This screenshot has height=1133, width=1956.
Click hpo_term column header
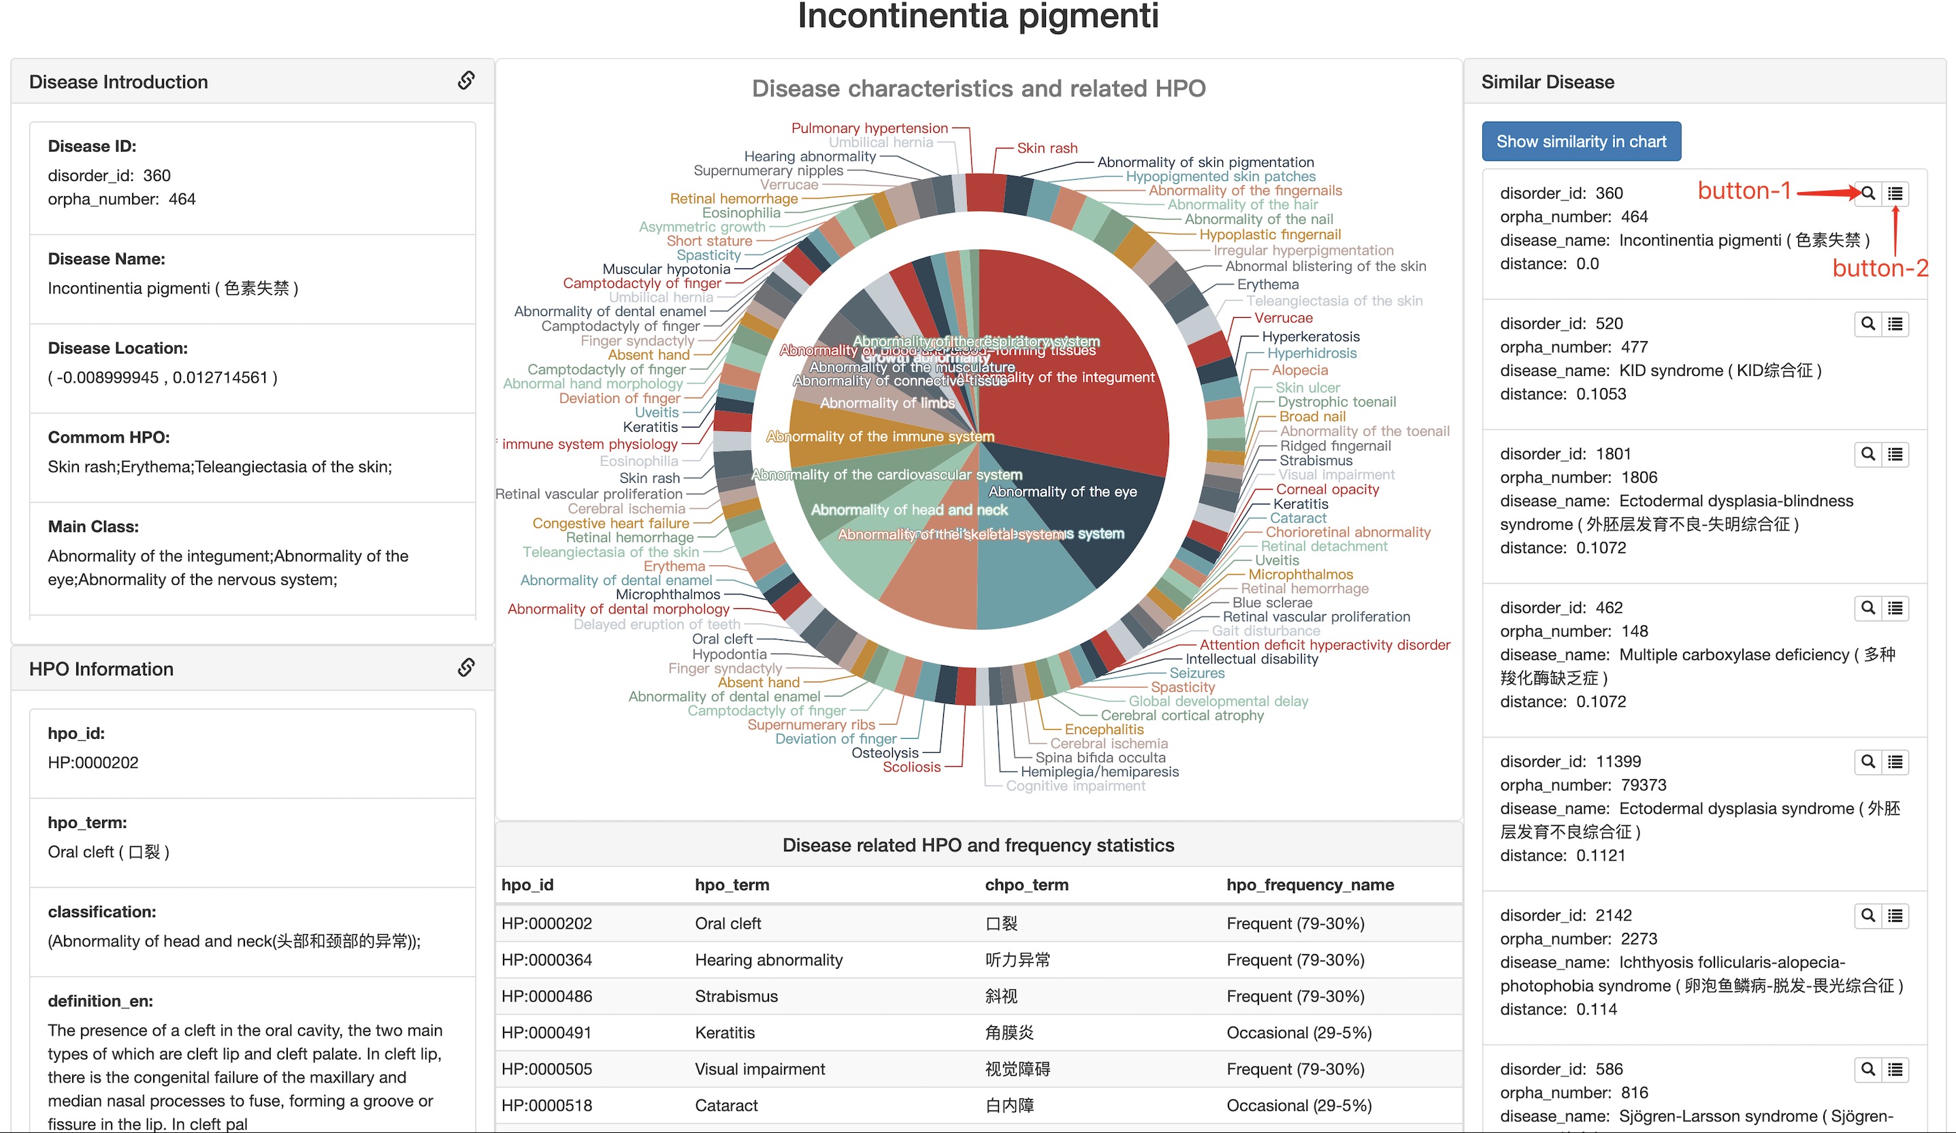tap(731, 884)
